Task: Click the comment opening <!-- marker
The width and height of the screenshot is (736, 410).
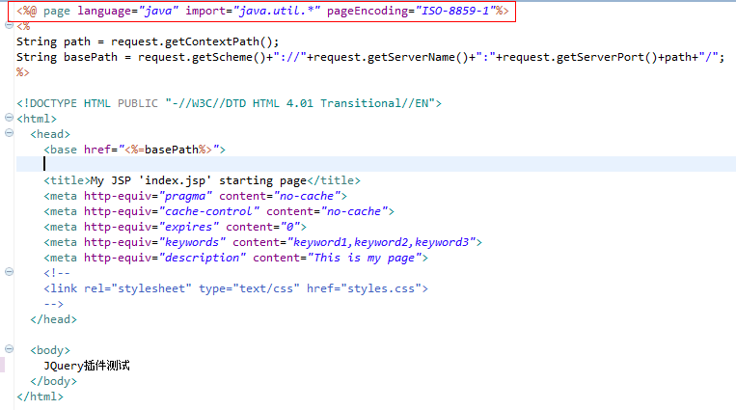Action: pyautogui.click(x=57, y=273)
